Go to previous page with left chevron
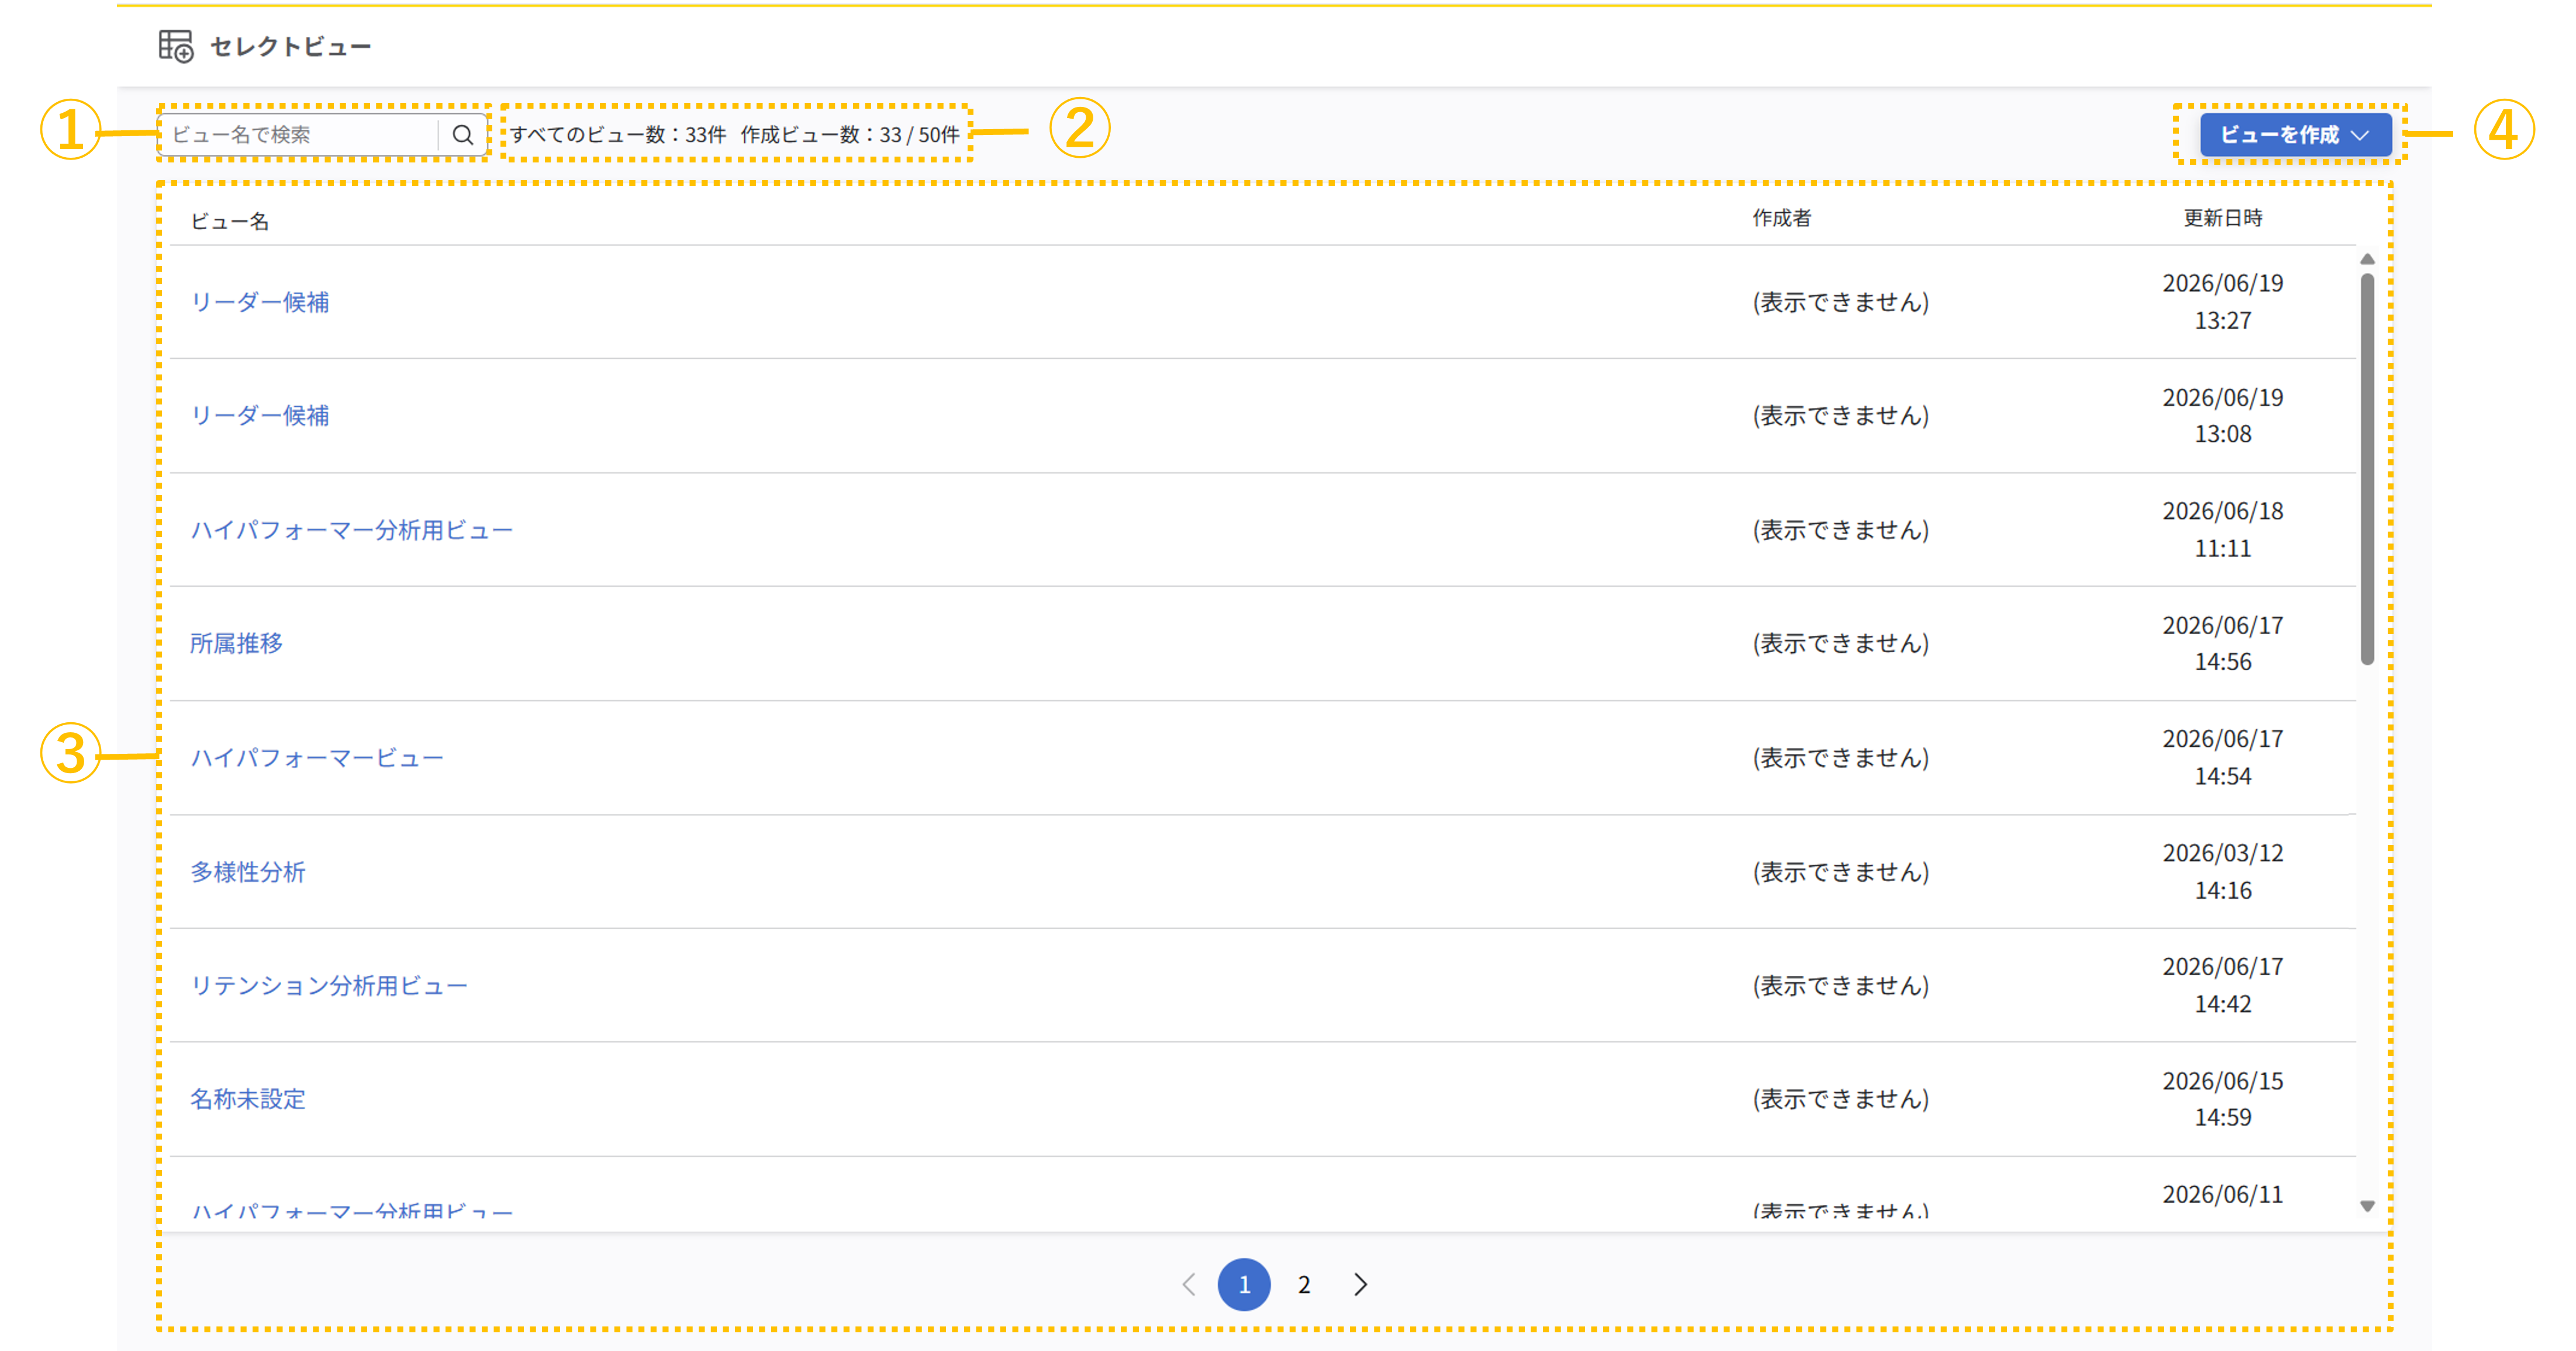 point(1189,1284)
